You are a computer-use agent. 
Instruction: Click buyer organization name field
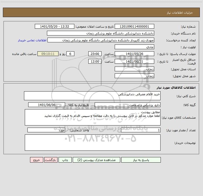point(100,33)
